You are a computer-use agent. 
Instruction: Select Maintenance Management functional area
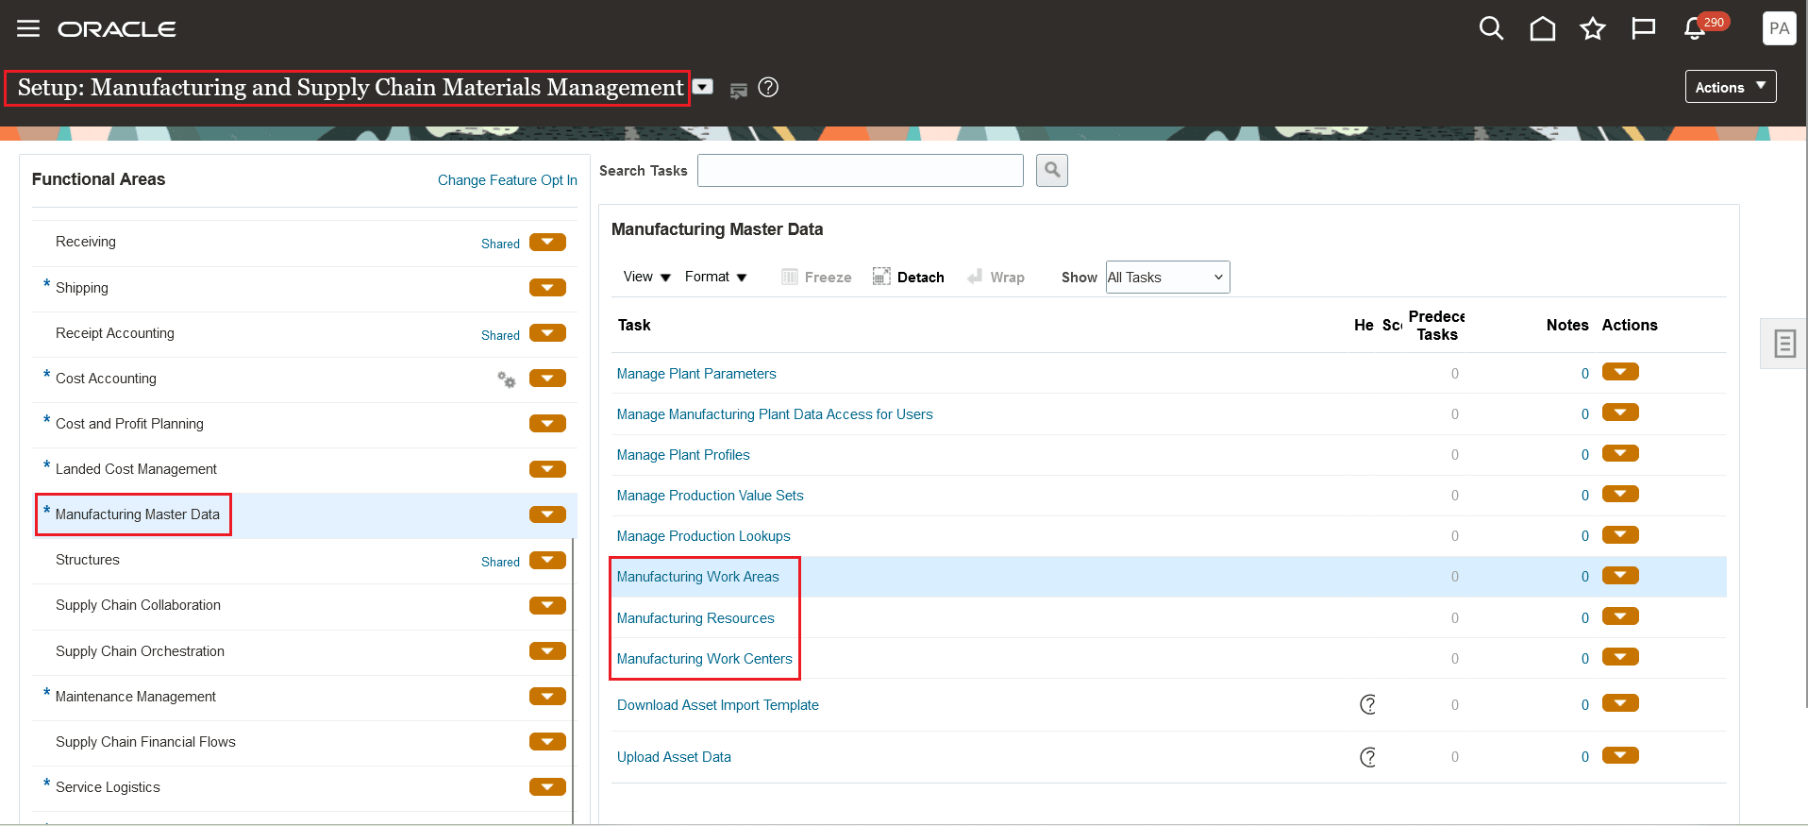(136, 697)
